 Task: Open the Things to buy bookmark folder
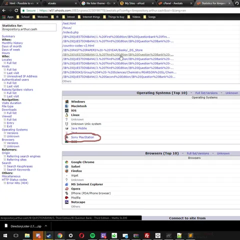coord(114,17)
